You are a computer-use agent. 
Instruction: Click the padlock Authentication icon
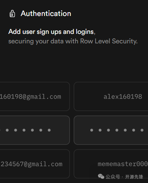tap(12, 14)
